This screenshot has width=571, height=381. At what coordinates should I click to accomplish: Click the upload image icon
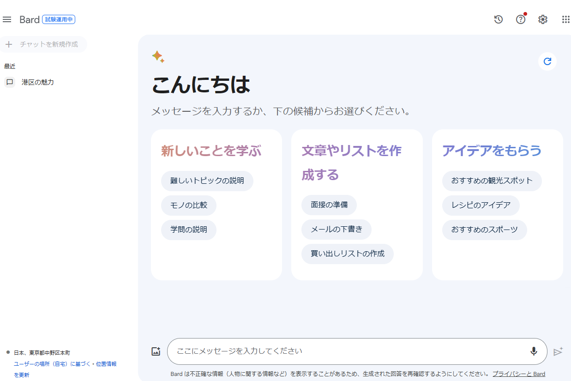pos(156,351)
